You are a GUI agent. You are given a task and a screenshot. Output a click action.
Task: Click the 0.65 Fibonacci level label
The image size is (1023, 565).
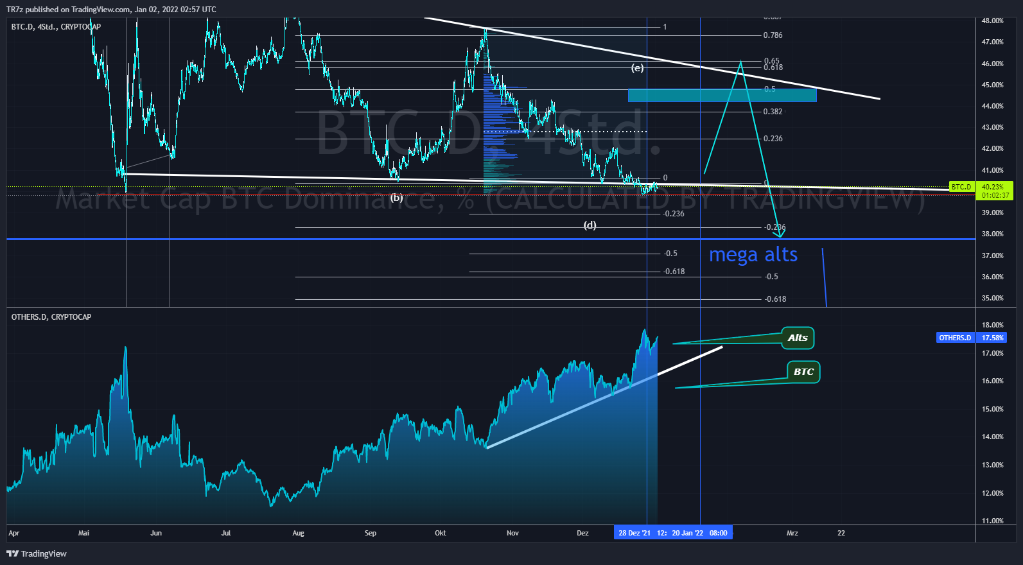point(771,61)
